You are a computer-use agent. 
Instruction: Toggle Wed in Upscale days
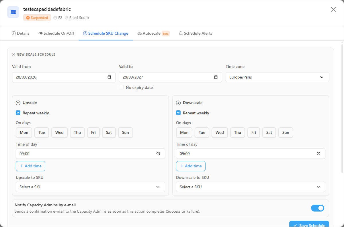59,132
